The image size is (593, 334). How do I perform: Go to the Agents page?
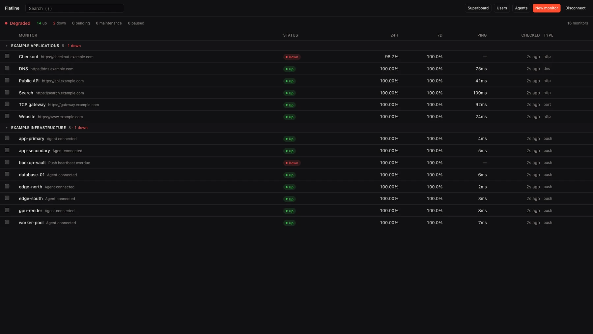[x=521, y=8]
